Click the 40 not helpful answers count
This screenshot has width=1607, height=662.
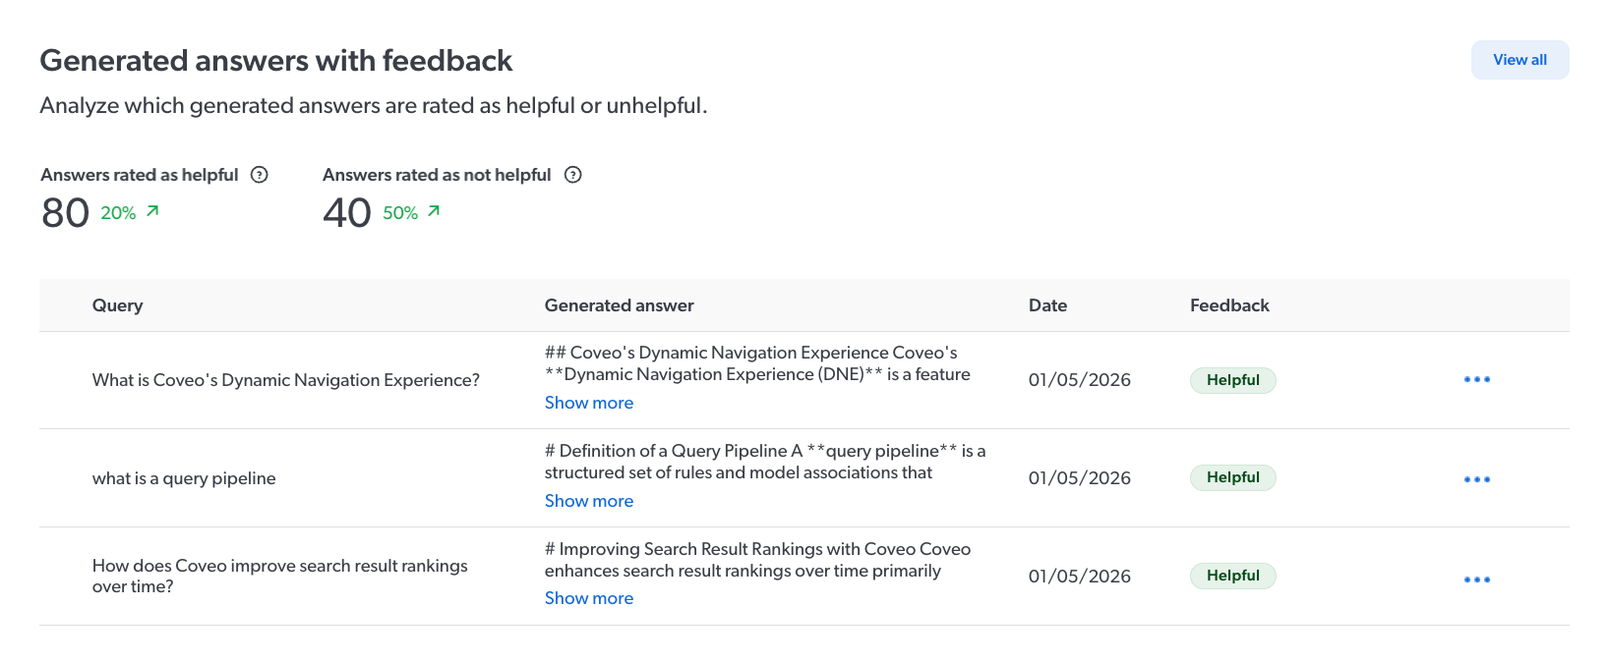(x=346, y=211)
